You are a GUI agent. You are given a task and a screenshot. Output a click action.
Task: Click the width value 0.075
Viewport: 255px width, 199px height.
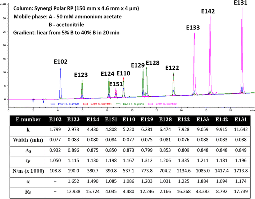tap(147, 140)
